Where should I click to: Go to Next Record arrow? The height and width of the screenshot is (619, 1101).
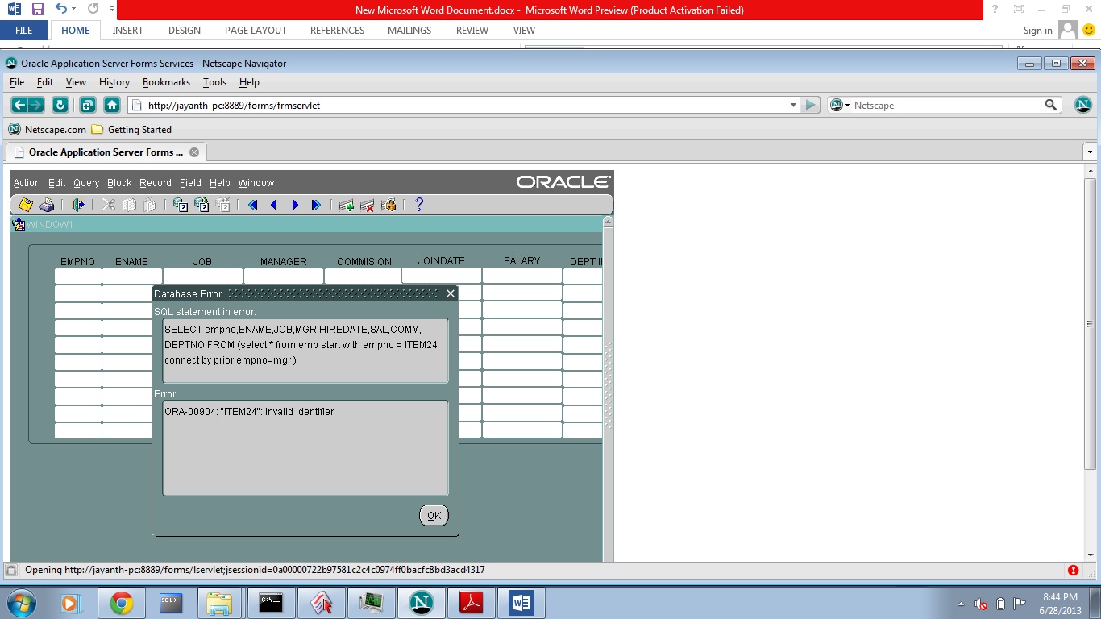[x=295, y=205]
